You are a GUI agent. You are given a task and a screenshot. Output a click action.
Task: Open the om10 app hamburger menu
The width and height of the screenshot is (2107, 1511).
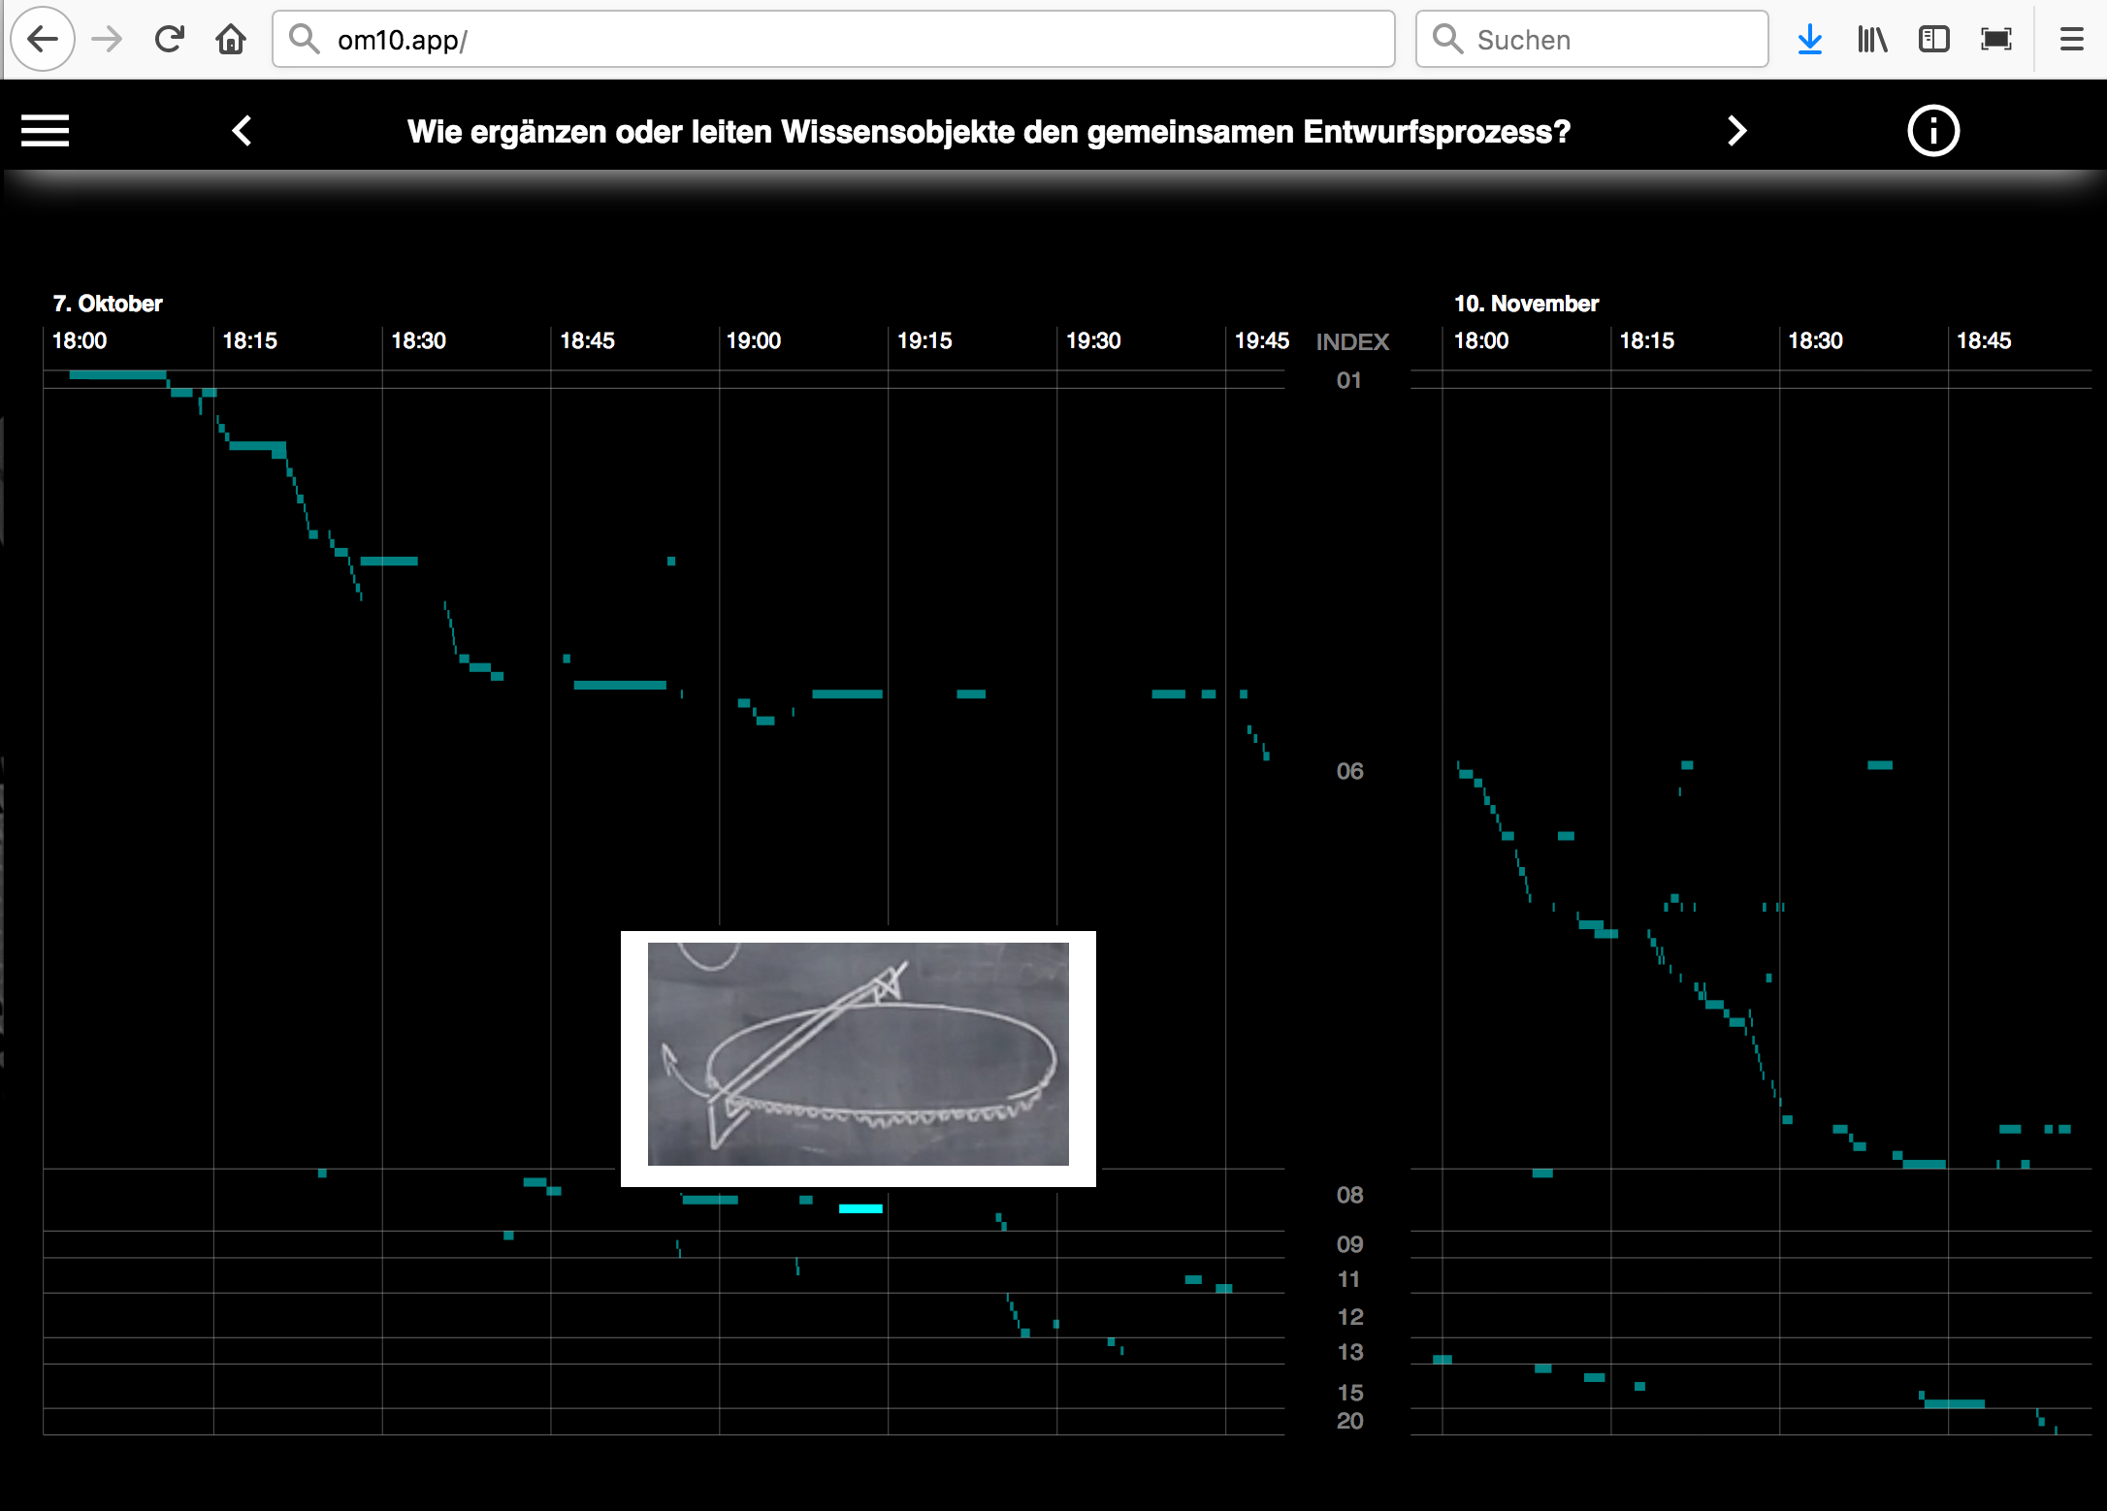tap(45, 130)
